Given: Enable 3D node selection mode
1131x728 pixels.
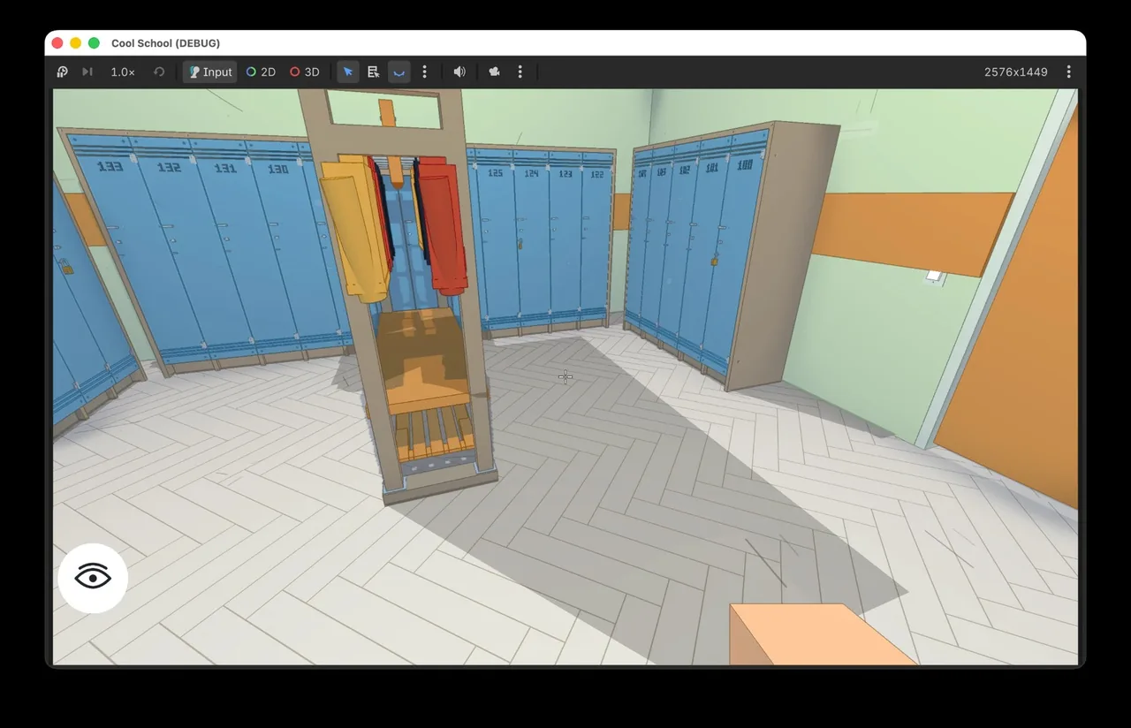Looking at the screenshot, I should click(x=305, y=72).
